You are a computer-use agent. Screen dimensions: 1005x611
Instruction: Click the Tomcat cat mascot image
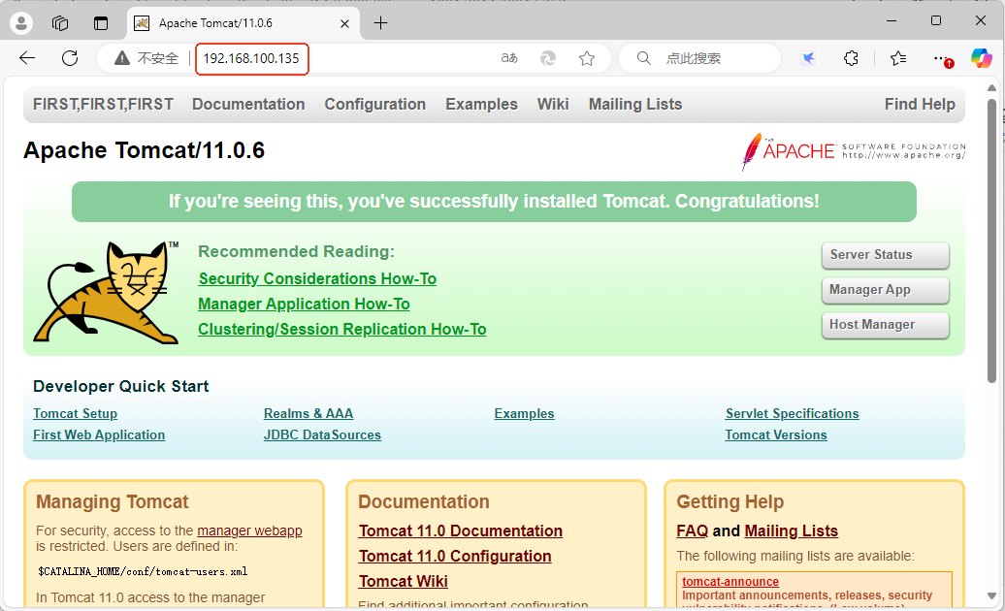106,292
